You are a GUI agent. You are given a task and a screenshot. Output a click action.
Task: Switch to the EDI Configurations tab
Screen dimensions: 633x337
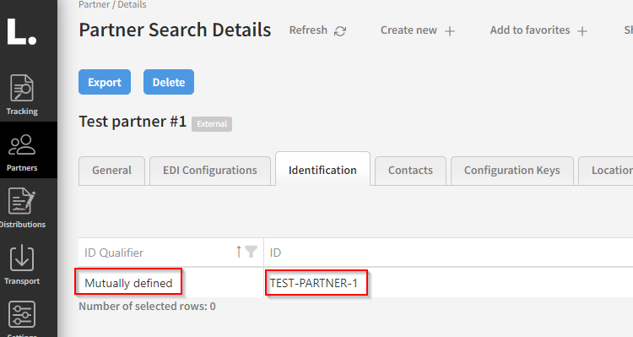(x=210, y=171)
